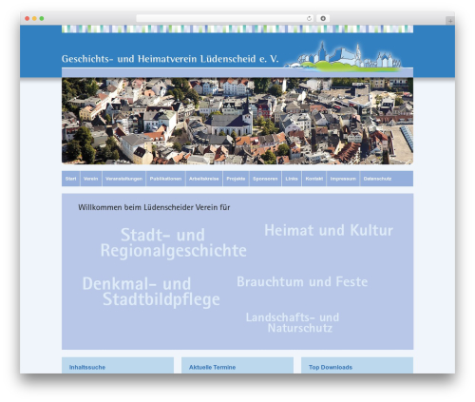Select Arbeitskreise in navigation bar
The height and width of the screenshot is (402, 475).
204,179
